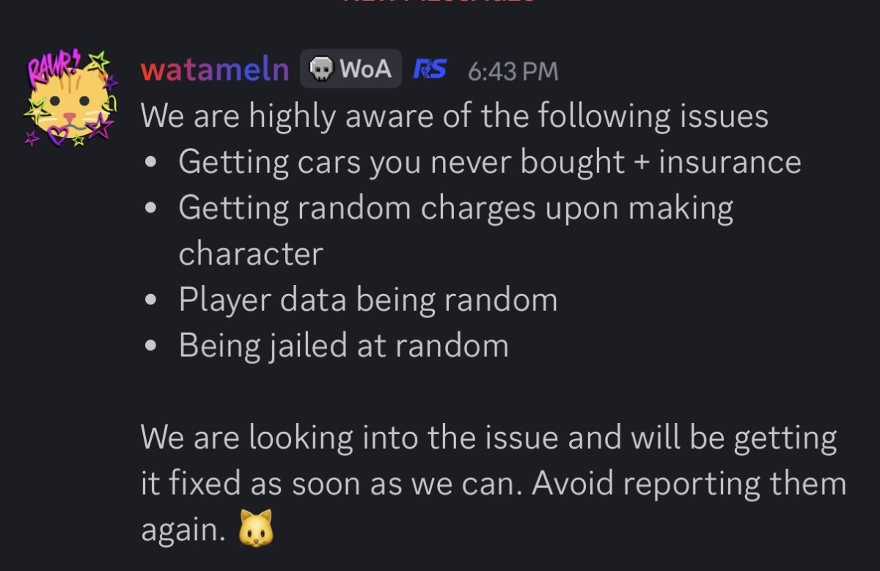
Task: Open the watameln username profile
Action: click(214, 70)
